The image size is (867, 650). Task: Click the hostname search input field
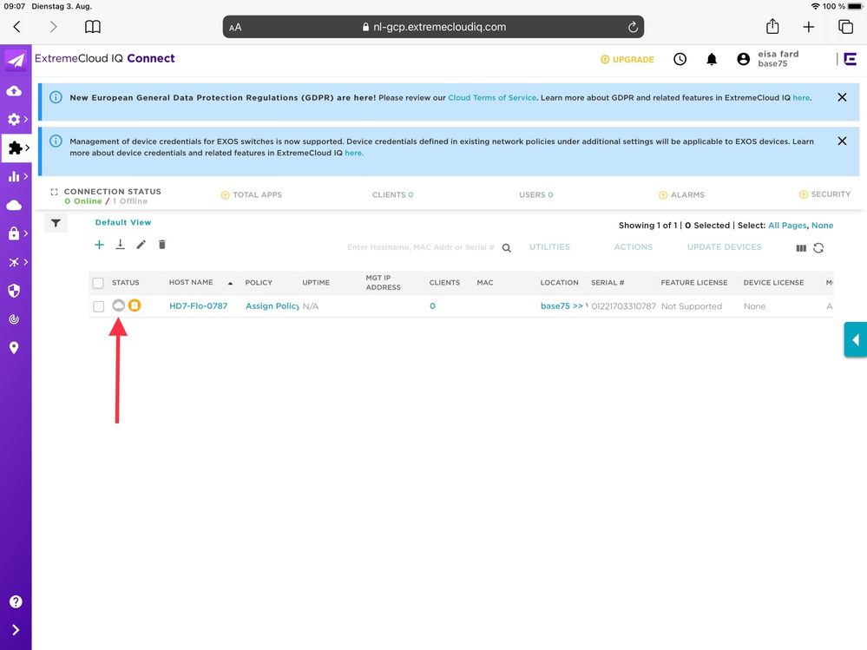coord(420,247)
